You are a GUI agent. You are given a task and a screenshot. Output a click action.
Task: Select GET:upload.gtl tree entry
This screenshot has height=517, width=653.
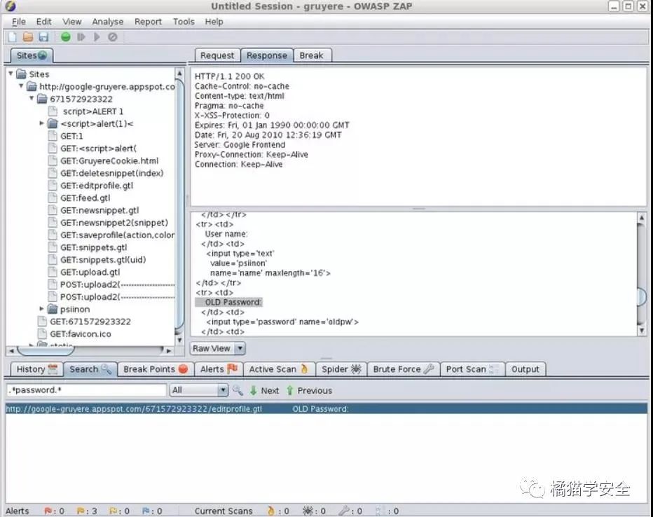(x=90, y=273)
